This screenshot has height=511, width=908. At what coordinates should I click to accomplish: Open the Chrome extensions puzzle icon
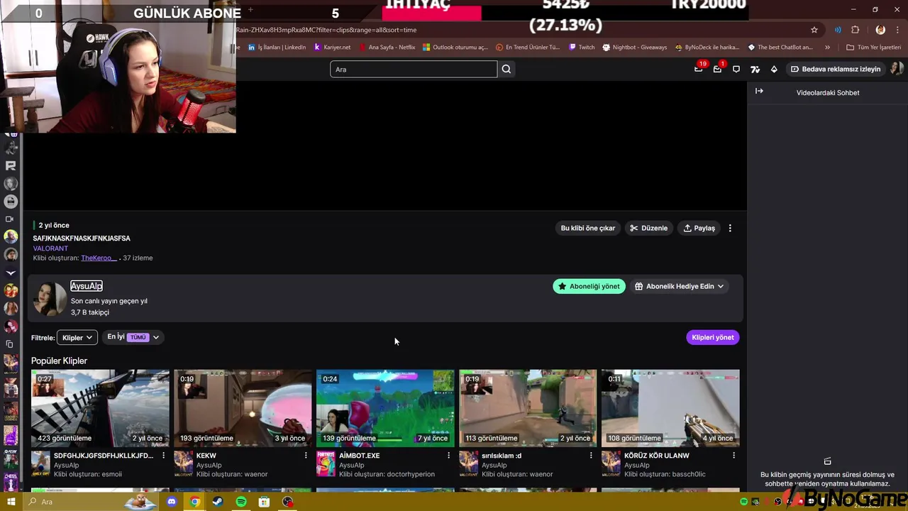[x=855, y=30]
